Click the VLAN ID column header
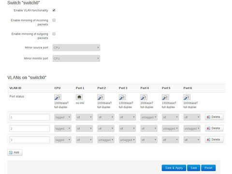 tap(15, 88)
